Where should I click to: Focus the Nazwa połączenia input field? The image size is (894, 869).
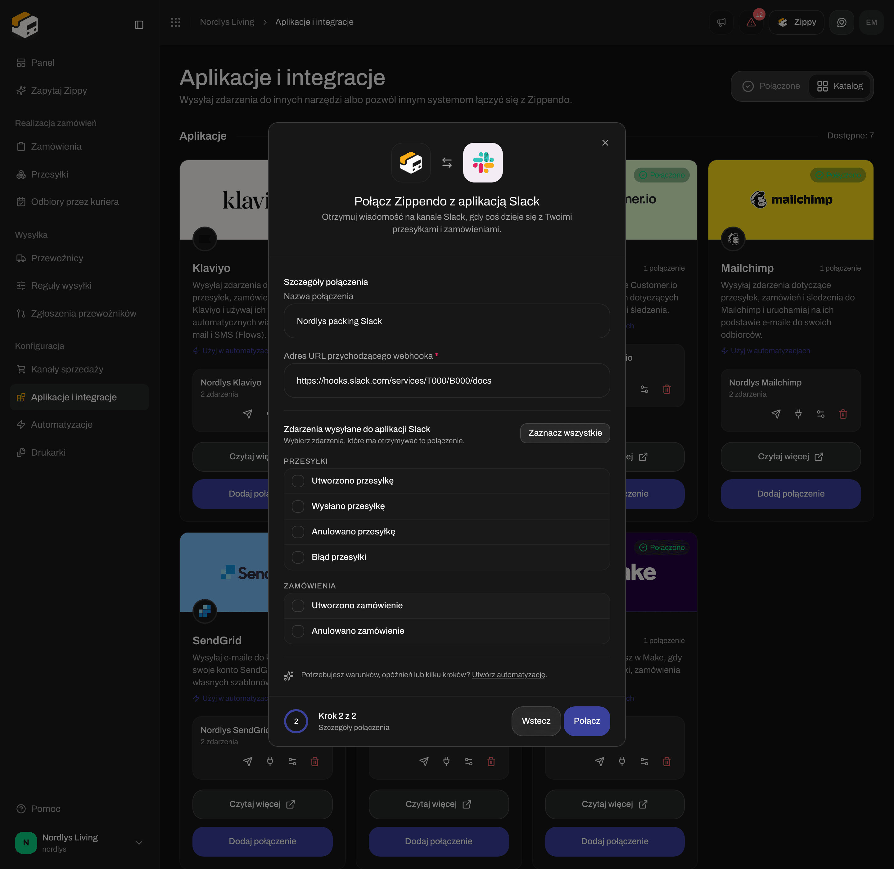pyautogui.click(x=447, y=321)
